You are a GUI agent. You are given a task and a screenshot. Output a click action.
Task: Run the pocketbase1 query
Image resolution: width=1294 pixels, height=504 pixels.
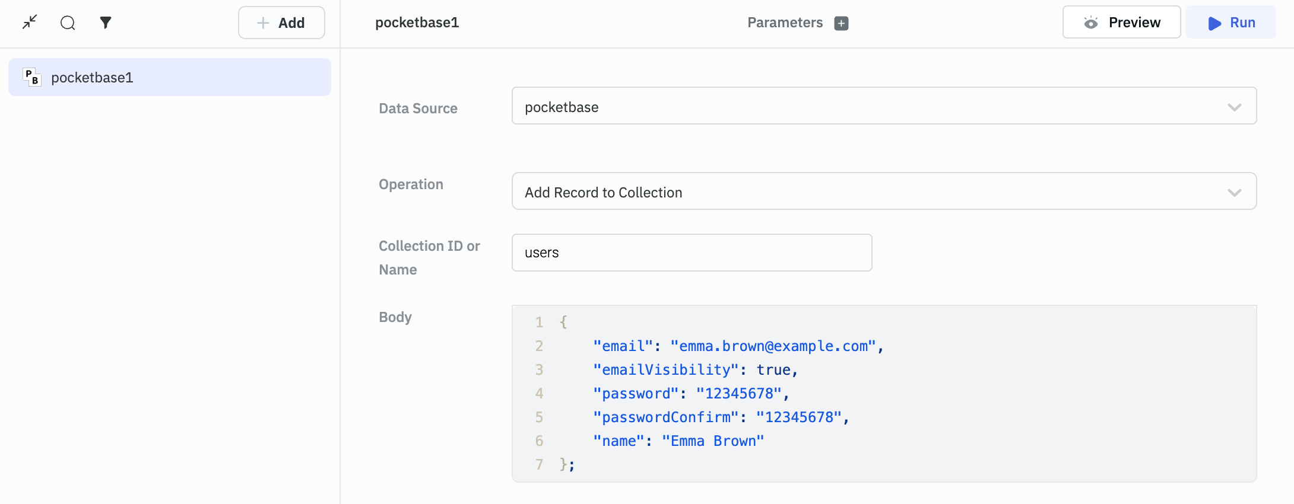tap(1231, 23)
